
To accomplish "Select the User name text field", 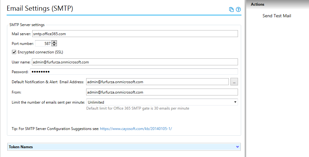I will [x=135, y=62].
